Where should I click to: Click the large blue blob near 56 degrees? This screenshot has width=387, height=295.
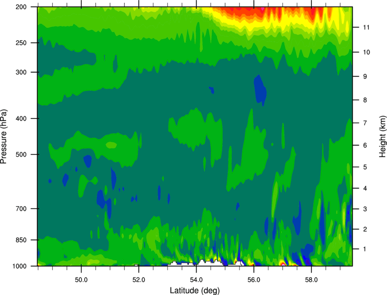(260, 89)
